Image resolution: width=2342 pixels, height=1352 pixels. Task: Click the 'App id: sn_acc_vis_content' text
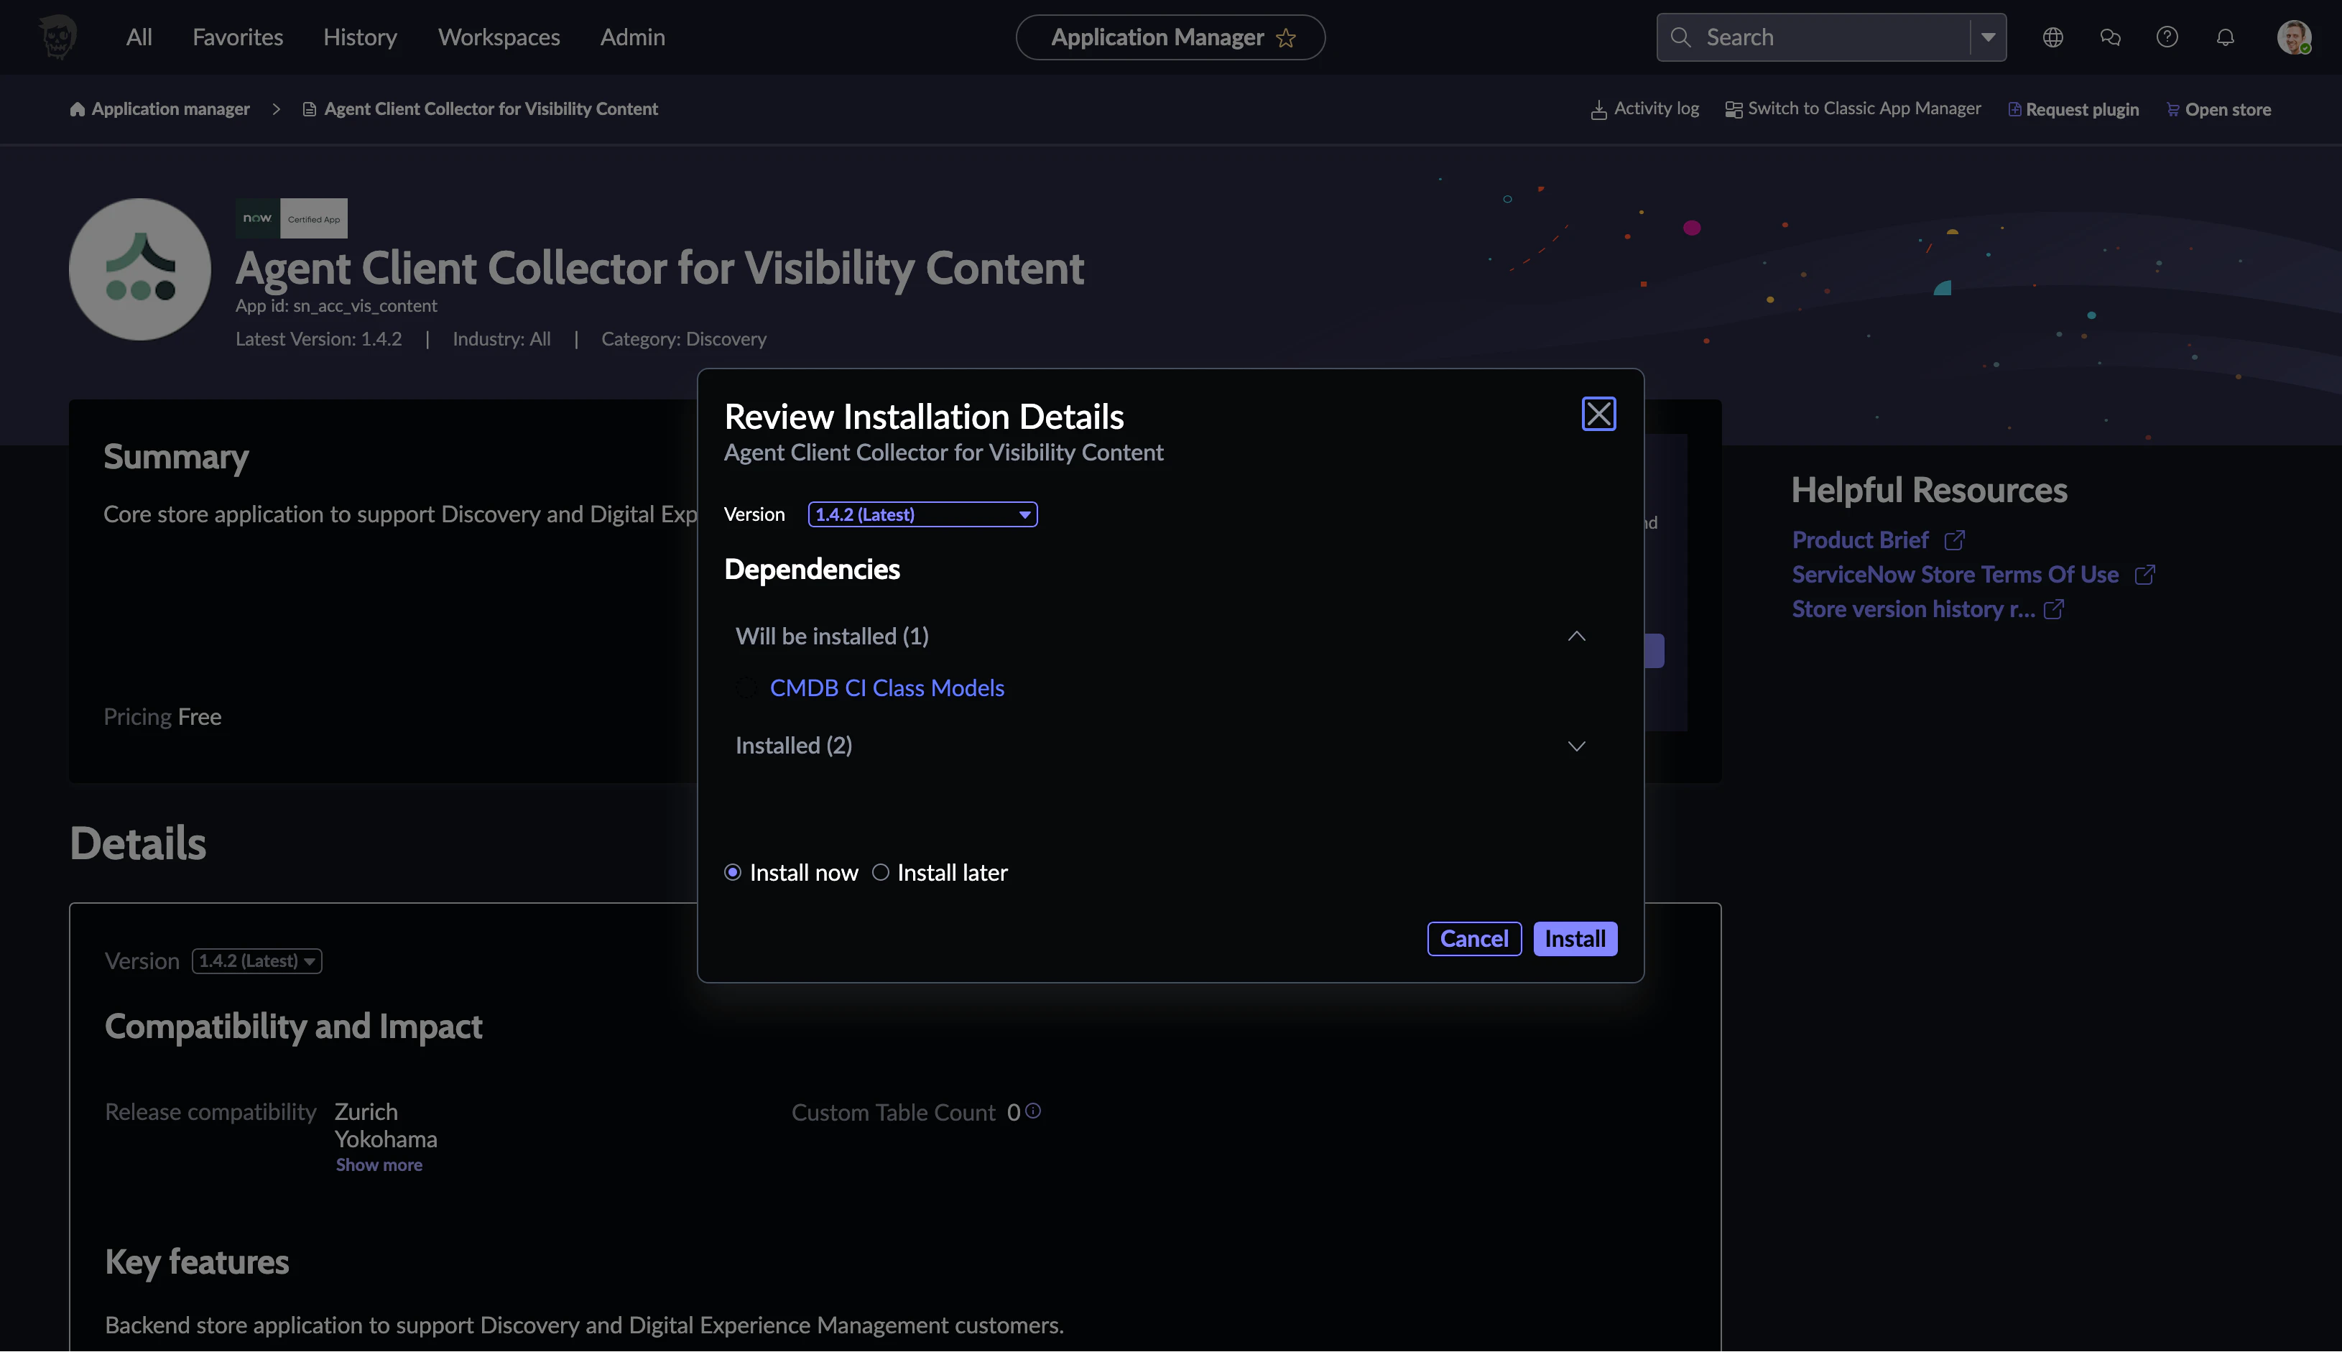(336, 305)
